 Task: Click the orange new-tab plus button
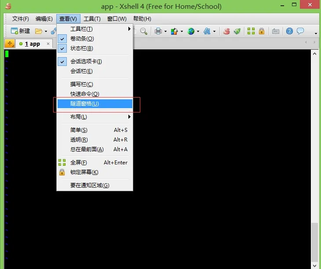click(9, 44)
